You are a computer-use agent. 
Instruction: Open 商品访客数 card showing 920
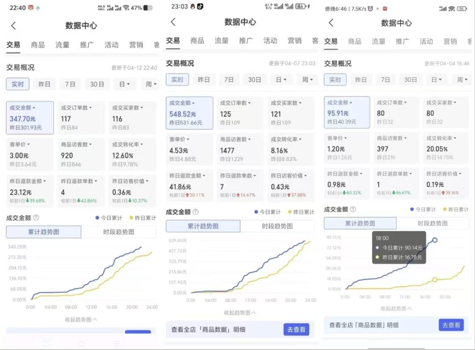[x=81, y=154]
